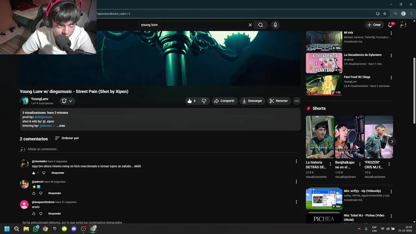This screenshot has height=234, width=416.
Task: Bookmark this page with the star icon
Action: [x=385, y=14]
